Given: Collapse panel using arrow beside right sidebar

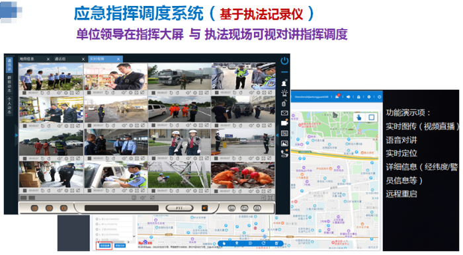Looking at the screenshot, I should tap(277, 135).
